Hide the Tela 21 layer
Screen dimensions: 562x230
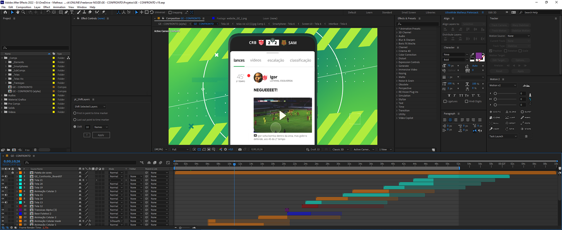(x=3, y=180)
